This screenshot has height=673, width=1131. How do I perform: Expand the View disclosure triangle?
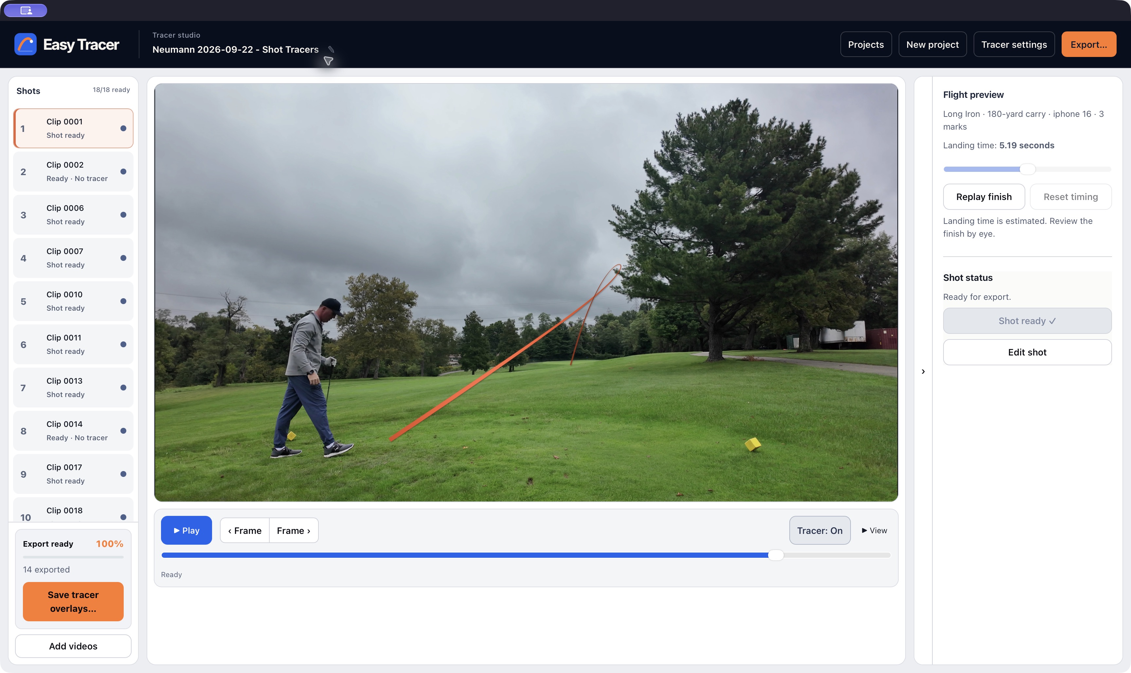[x=874, y=531]
